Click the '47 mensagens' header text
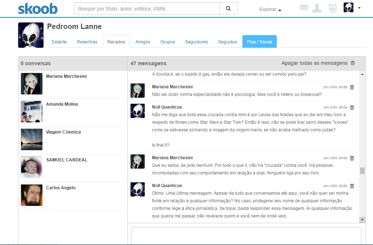This screenshot has width=373, height=245. 148,63
